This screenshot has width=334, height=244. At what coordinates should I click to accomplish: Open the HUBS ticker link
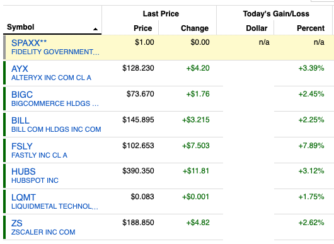(23, 171)
